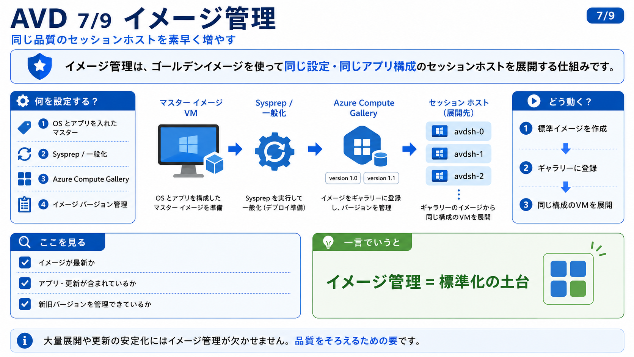Viewport: 634px width, 357px height.
Task: Click the ギャラリーのイメージから caption
Action: click(x=458, y=212)
